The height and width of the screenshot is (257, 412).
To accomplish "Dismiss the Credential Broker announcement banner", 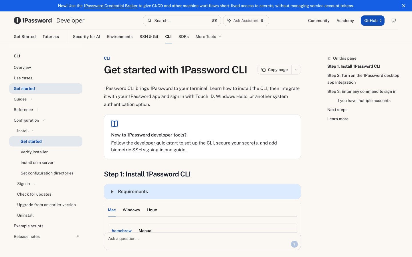I will pos(404,6).
